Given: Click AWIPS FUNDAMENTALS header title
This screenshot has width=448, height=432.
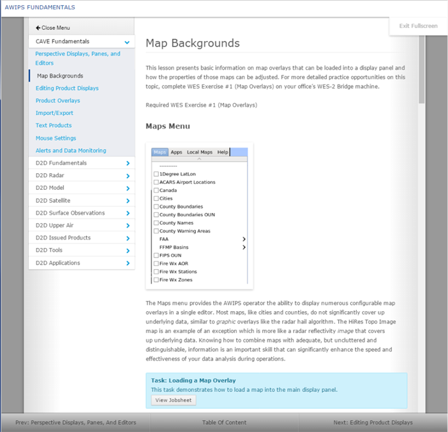Looking at the screenshot, I should 40,8.
